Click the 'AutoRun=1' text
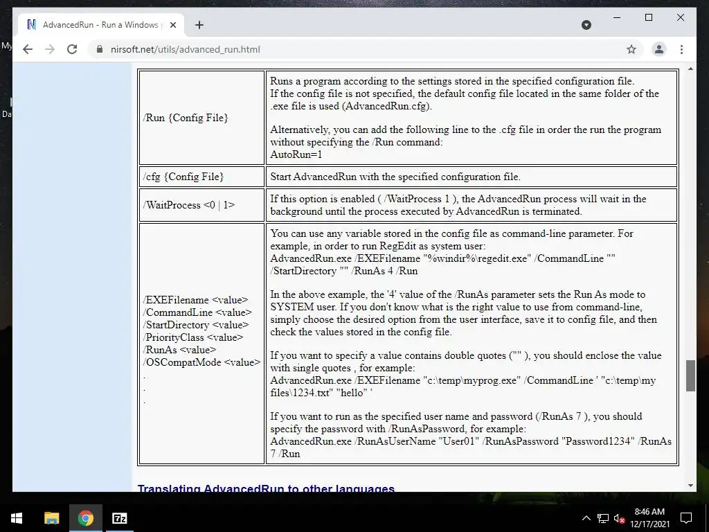 (x=296, y=154)
